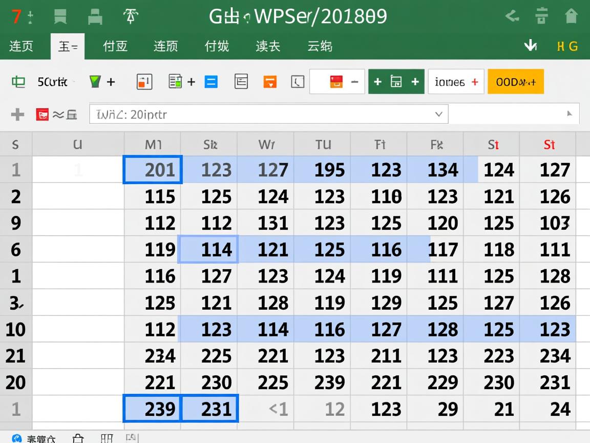Click the blue globe icon in the status bar

coord(17,439)
